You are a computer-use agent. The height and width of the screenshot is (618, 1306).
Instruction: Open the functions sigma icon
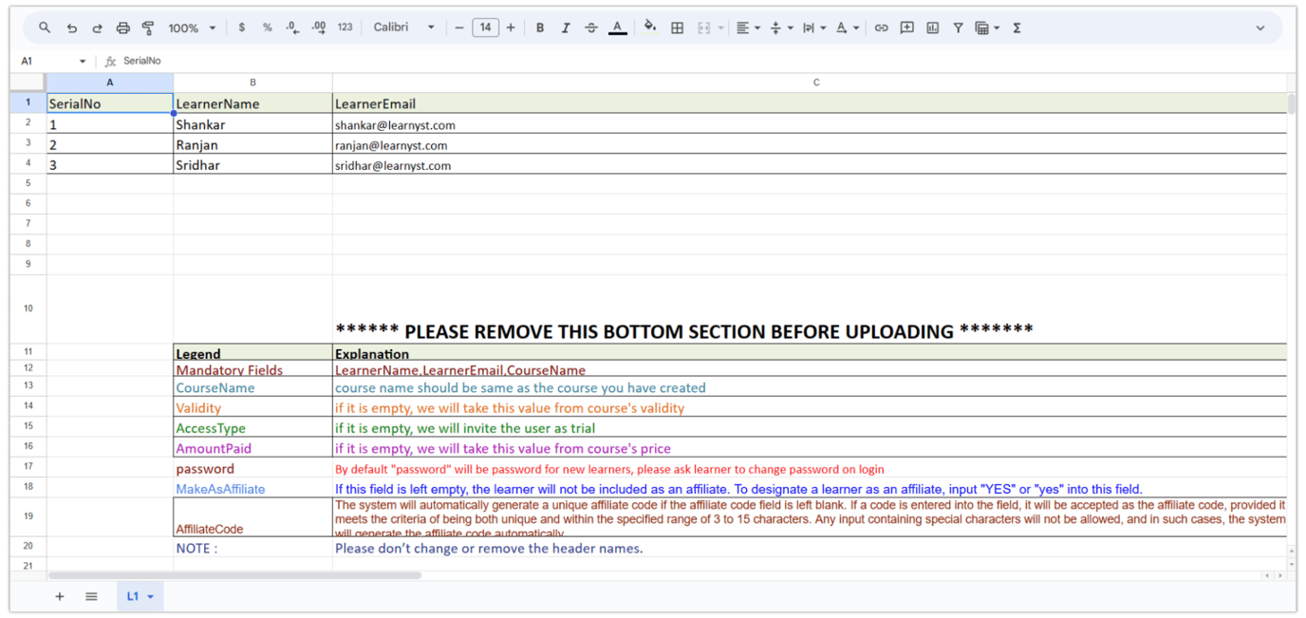pyautogui.click(x=1017, y=28)
